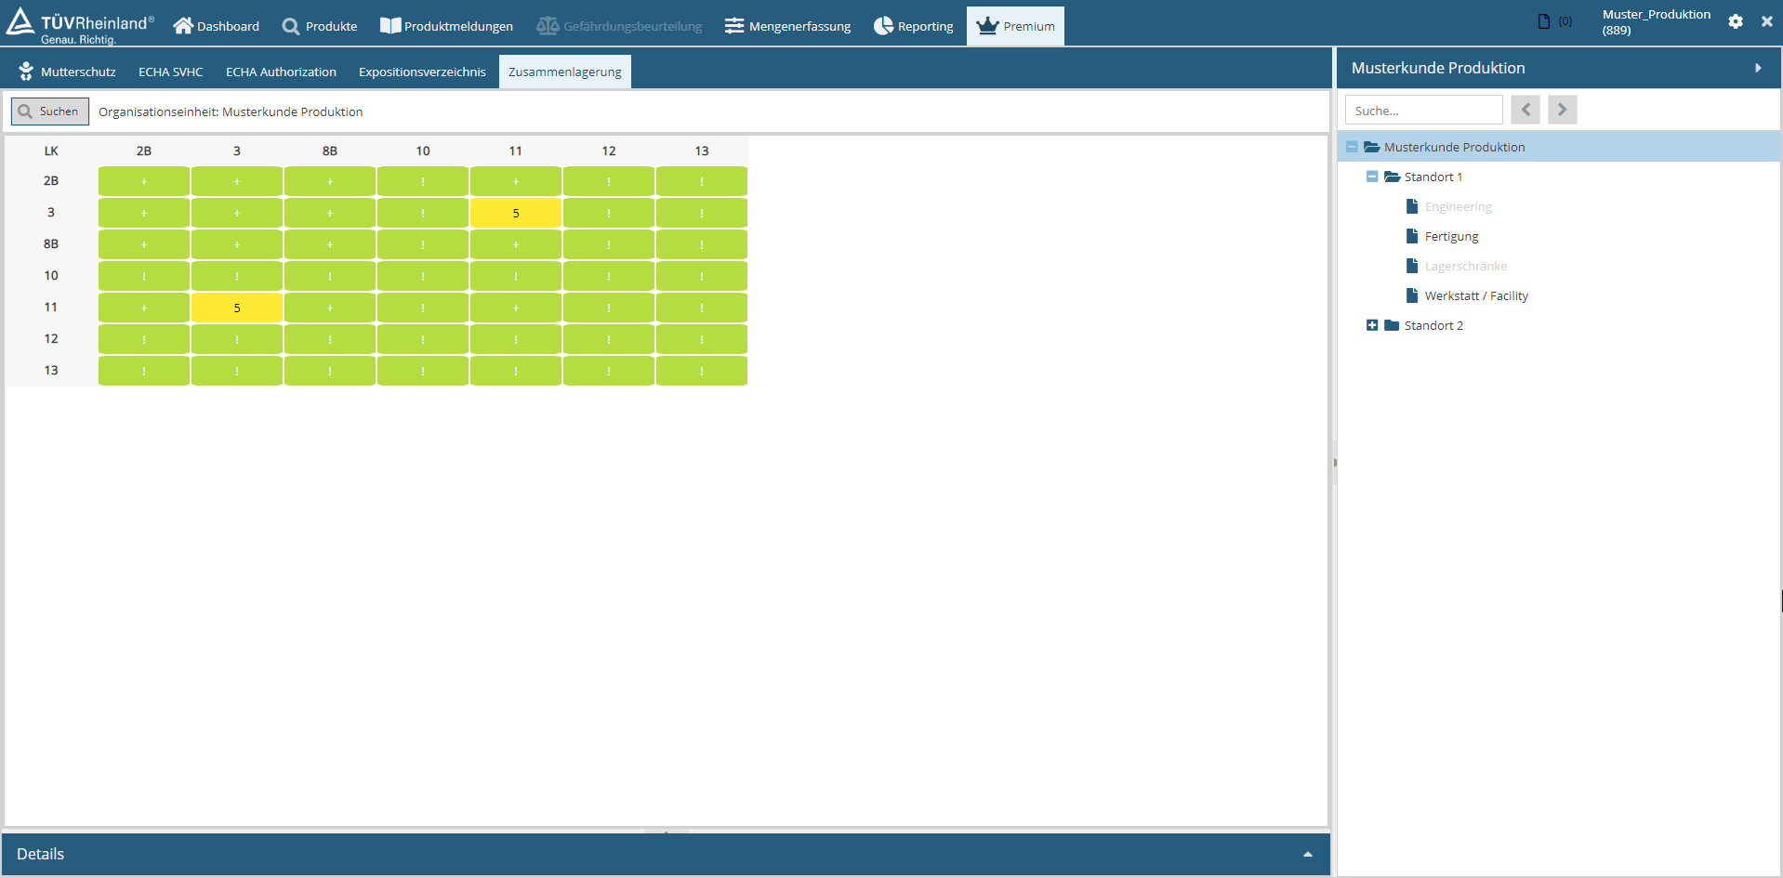Open the Expositionsverzeichnis tab
This screenshot has height=878, width=1783.
coord(422,72)
